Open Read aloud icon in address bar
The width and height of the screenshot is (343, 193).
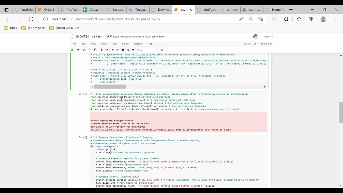click(x=241, y=19)
